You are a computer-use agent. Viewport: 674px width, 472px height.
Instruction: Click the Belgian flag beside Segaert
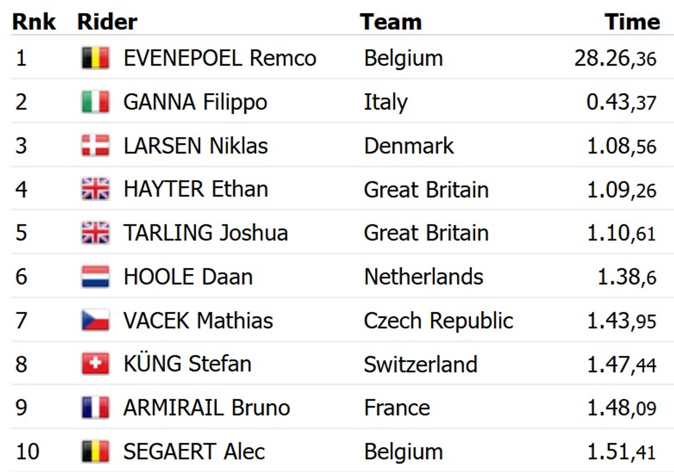pos(95,452)
